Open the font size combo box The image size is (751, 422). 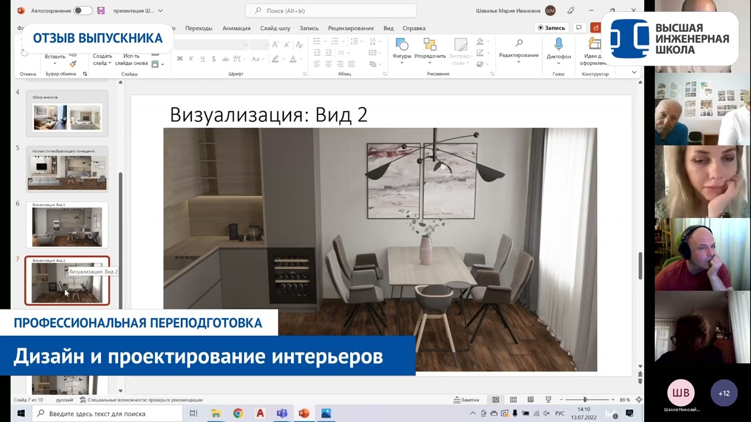tap(259, 45)
